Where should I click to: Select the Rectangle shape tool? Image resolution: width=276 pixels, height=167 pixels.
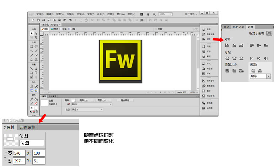click(32, 73)
